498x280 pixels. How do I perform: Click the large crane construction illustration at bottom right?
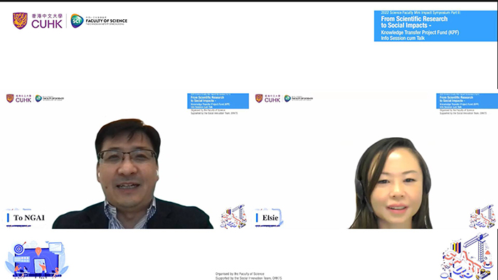pos(468,257)
